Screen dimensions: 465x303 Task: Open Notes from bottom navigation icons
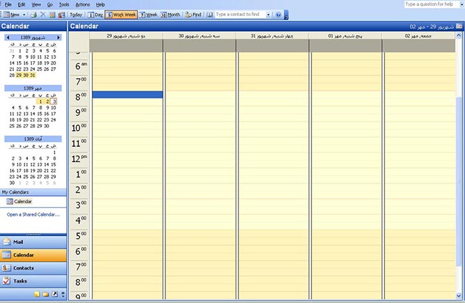(x=37, y=294)
